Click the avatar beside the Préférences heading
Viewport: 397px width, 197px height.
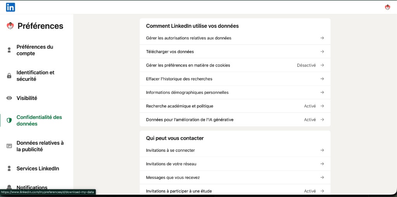[x=10, y=26]
